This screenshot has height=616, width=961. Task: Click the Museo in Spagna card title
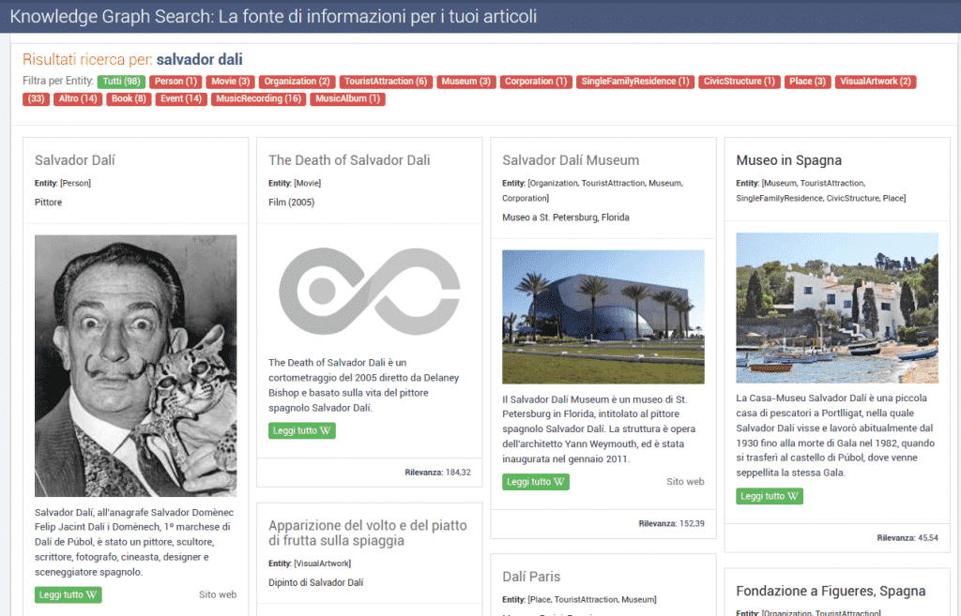click(788, 160)
